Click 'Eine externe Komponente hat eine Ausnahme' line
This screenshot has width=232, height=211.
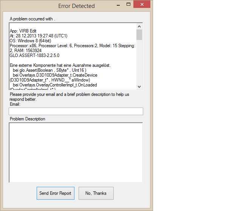tap(60, 65)
